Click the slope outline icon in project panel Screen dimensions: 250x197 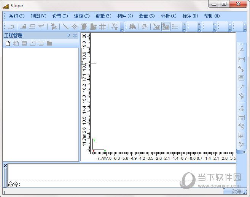tap(33, 43)
